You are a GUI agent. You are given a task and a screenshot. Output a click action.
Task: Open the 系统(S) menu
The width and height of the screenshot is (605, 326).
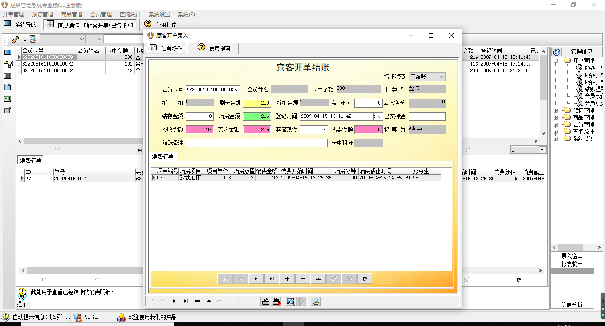(186, 15)
